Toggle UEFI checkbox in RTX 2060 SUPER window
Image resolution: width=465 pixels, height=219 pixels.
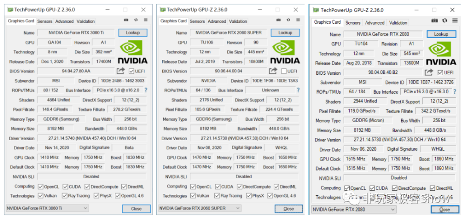[x=284, y=71]
